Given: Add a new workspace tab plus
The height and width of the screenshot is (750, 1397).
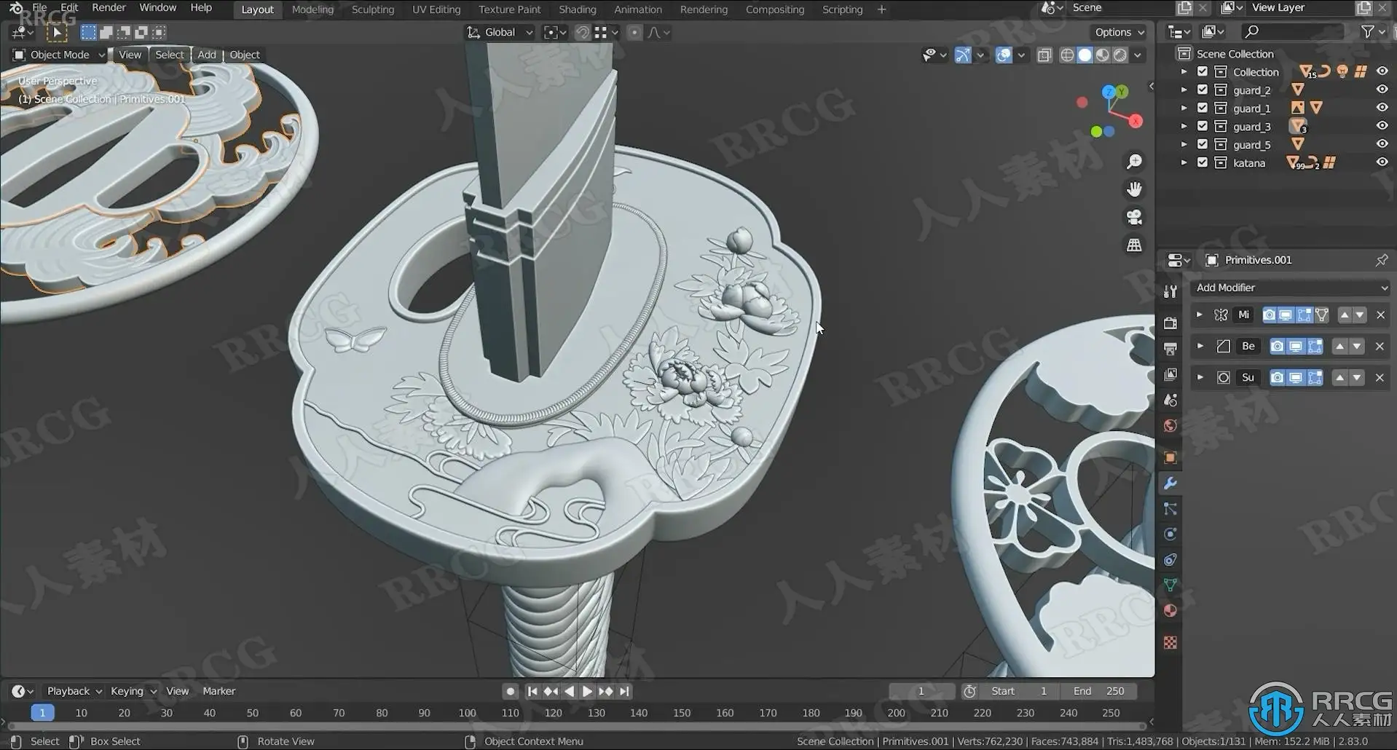Looking at the screenshot, I should point(881,9).
